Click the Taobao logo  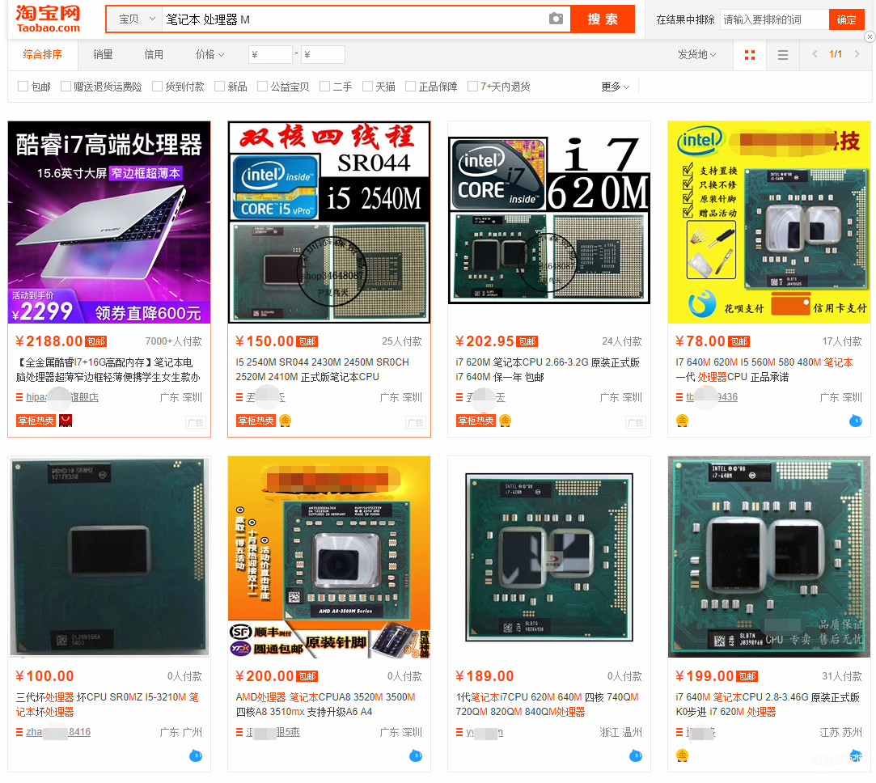coord(48,19)
